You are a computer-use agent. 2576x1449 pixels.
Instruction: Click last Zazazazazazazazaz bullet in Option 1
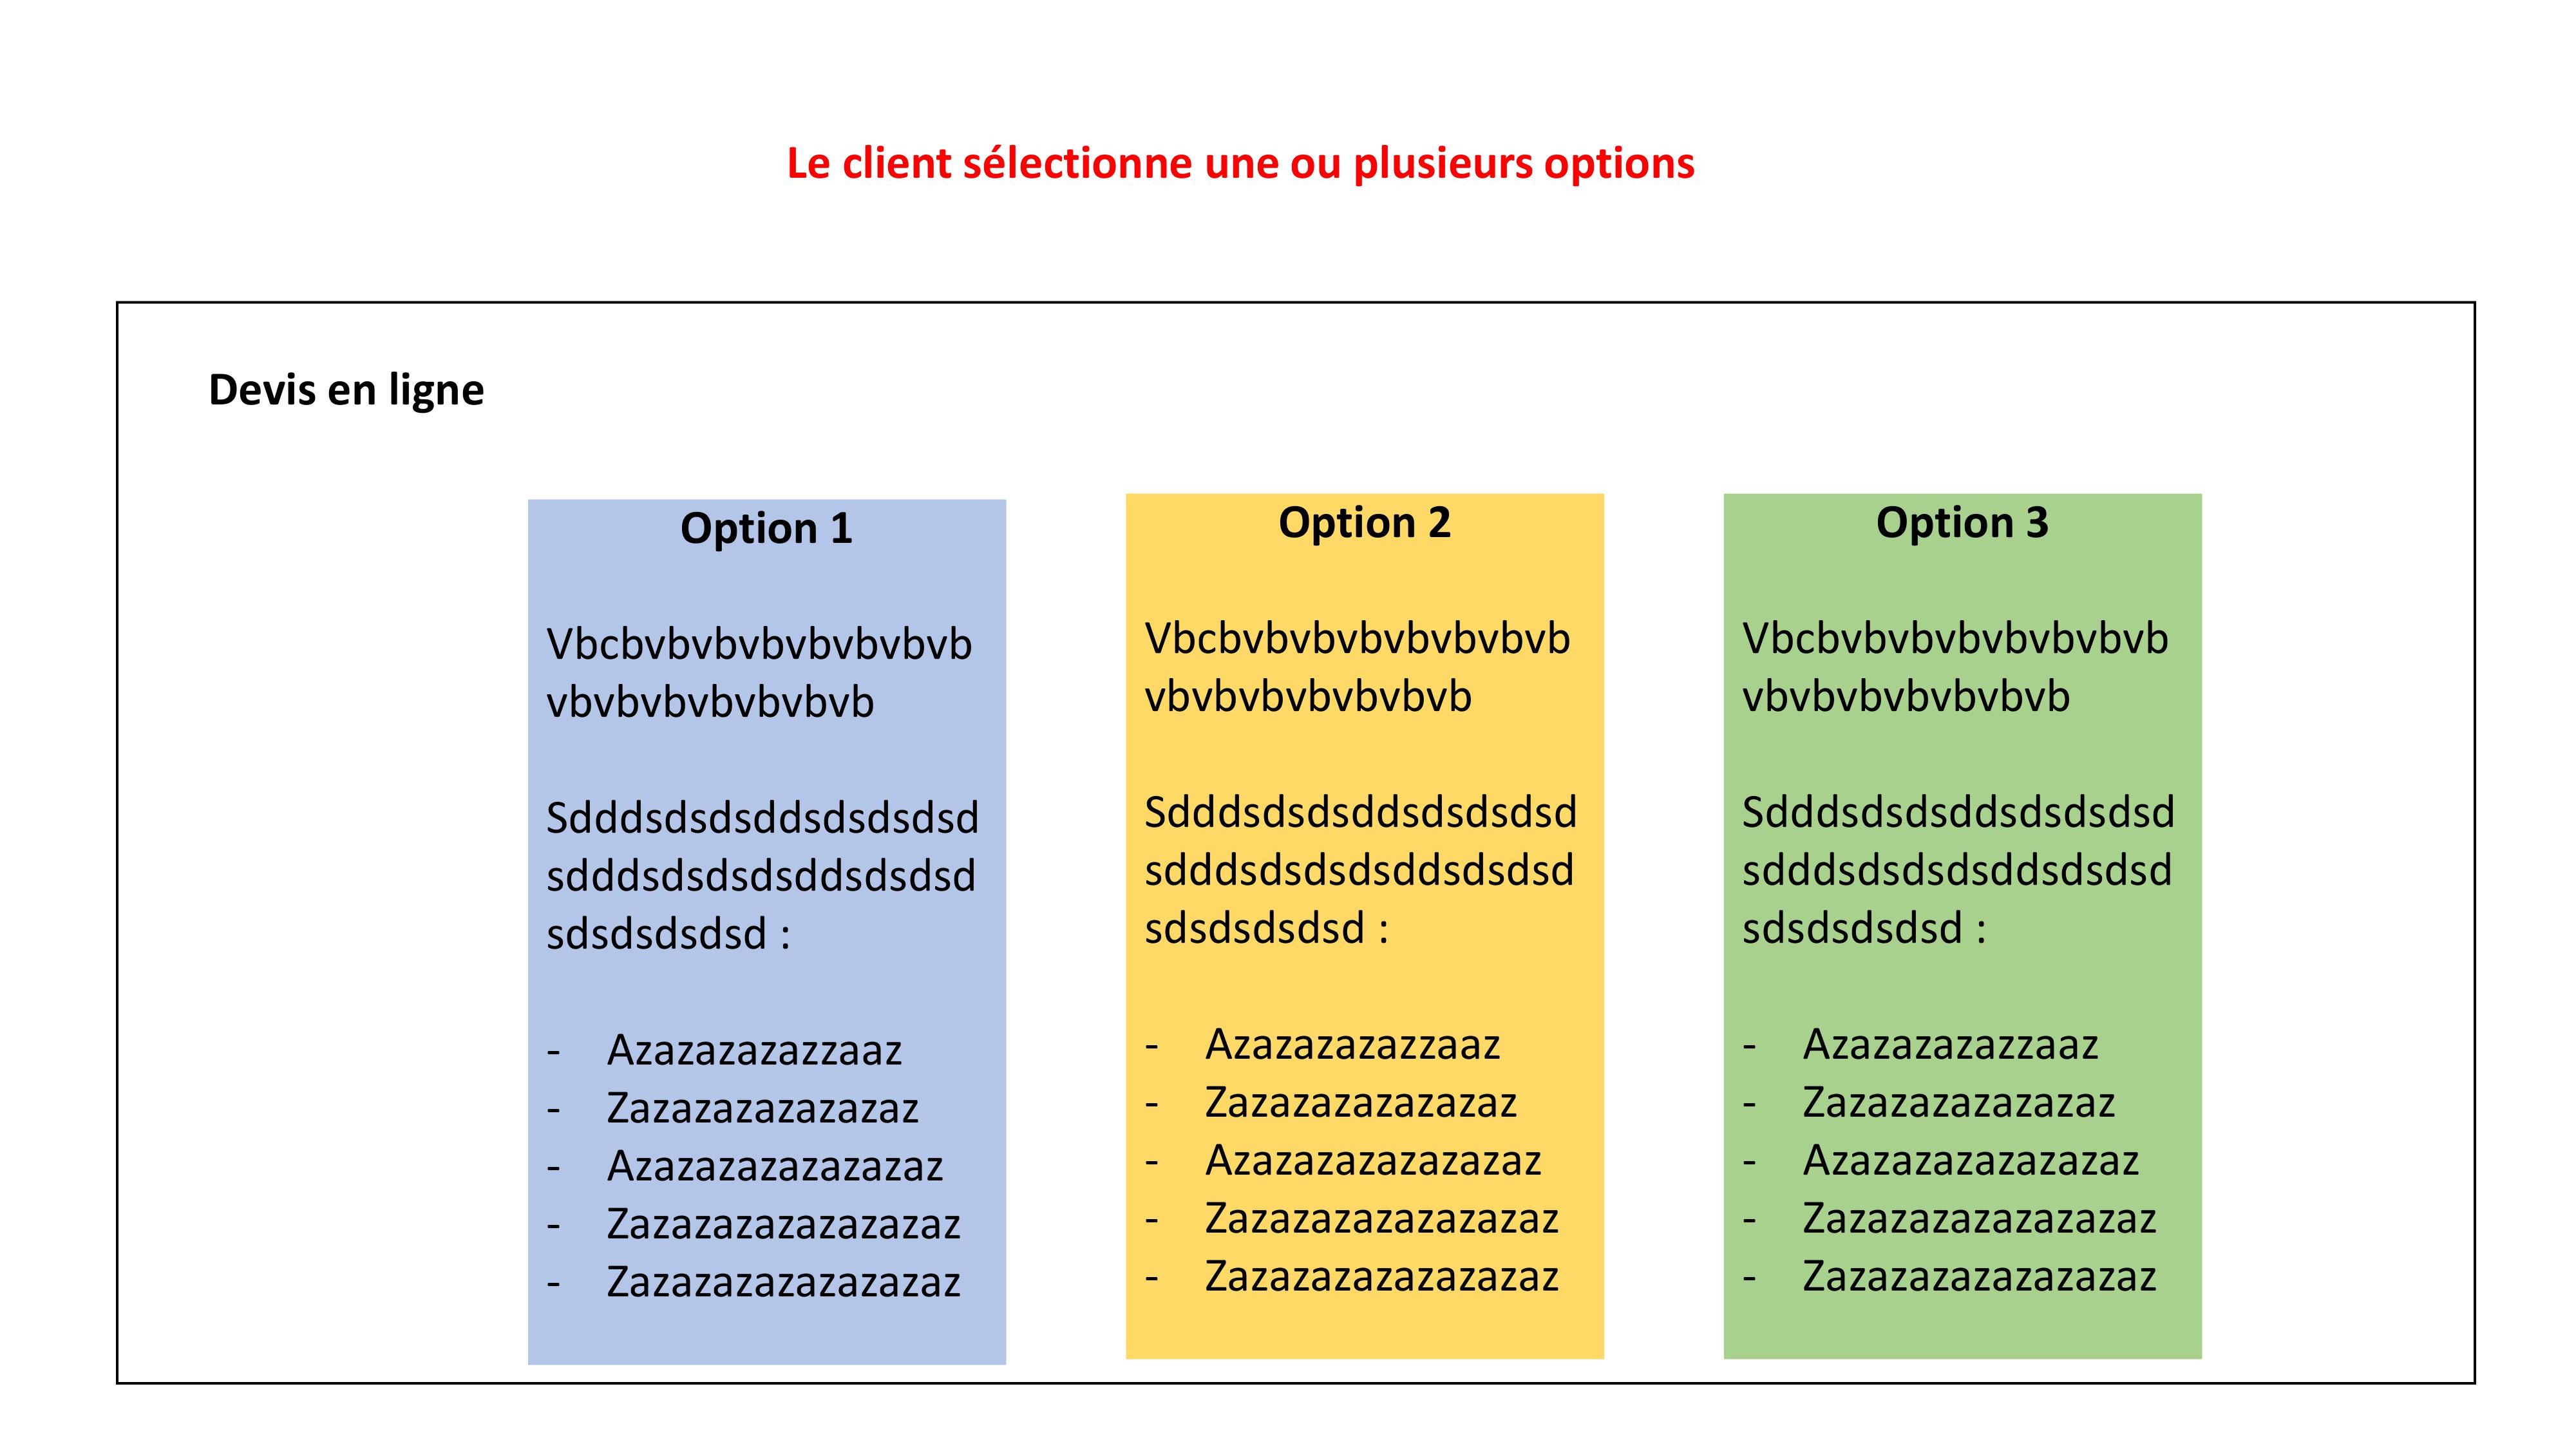(x=783, y=1282)
